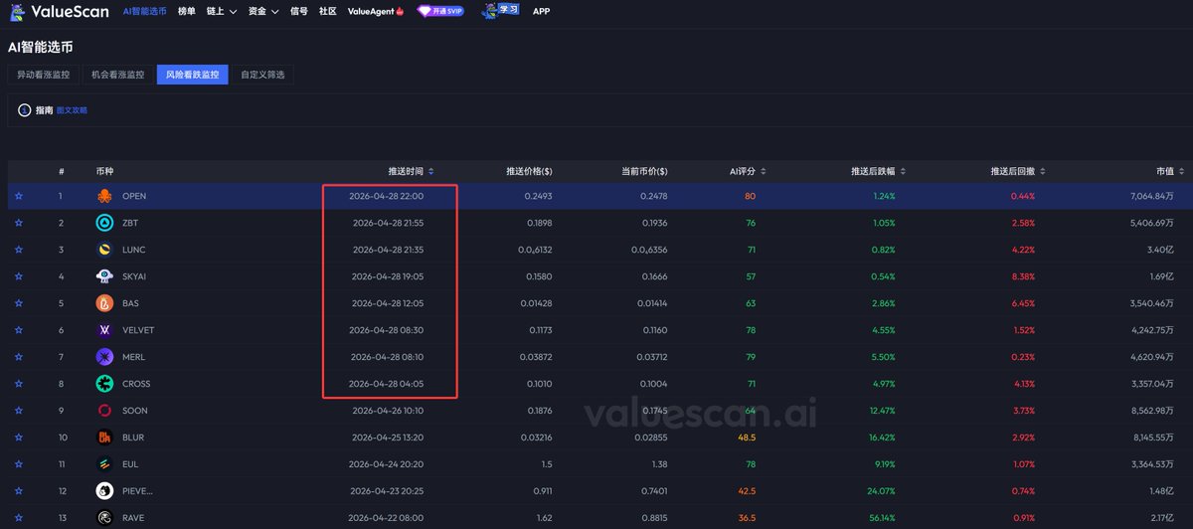Switch to 异动看涨监控 tab
Screen dimensions: 1193x529
(x=44, y=75)
